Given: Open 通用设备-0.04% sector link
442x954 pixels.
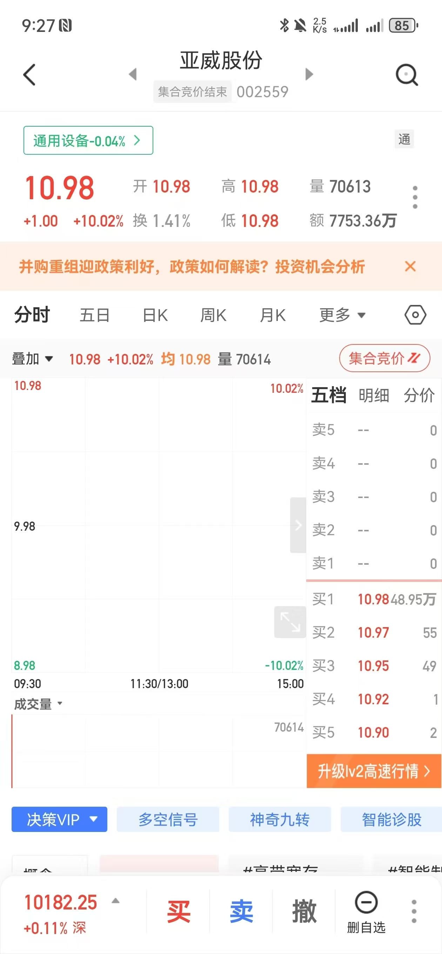Looking at the screenshot, I should (88, 140).
